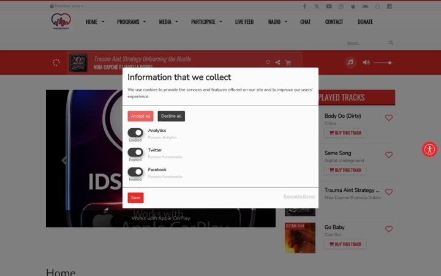Buy the Go Baby track
This screenshot has height=276, width=441.
tap(345, 244)
